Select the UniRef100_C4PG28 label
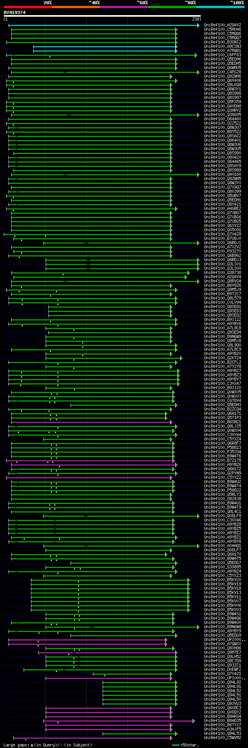This screenshot has width=248, height=748. (222, 72)
